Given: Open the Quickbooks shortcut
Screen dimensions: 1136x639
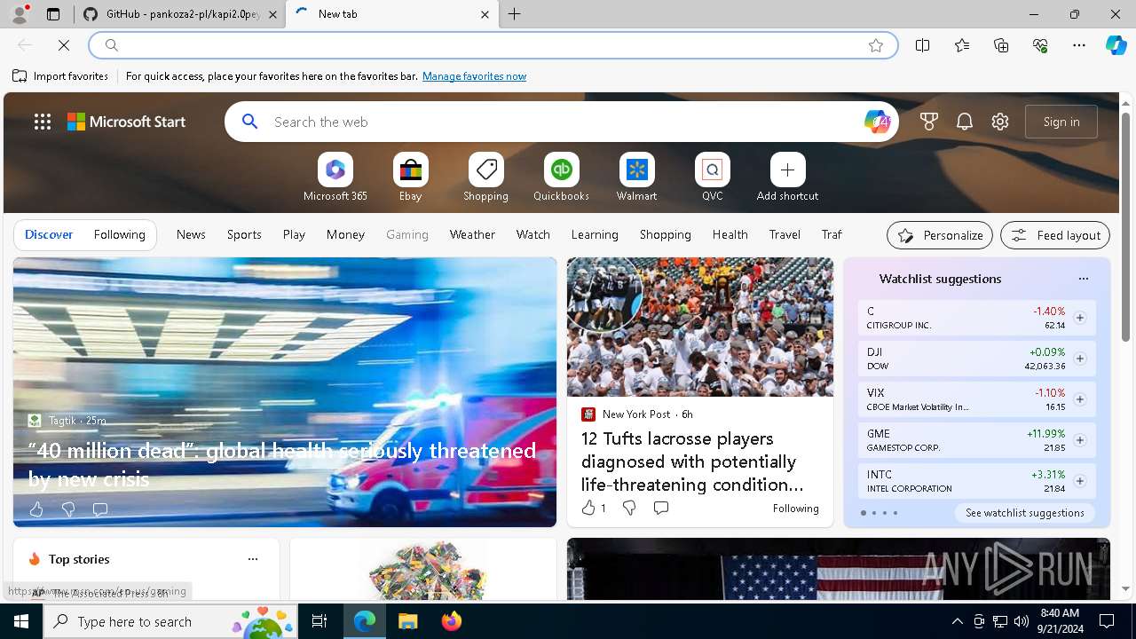Looking at the screenshot, I should (562, 170).
